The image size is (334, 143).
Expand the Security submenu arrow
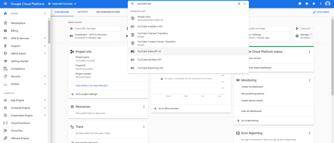[45, 77]
